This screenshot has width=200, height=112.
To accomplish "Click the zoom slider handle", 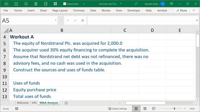I will (174, 109).
